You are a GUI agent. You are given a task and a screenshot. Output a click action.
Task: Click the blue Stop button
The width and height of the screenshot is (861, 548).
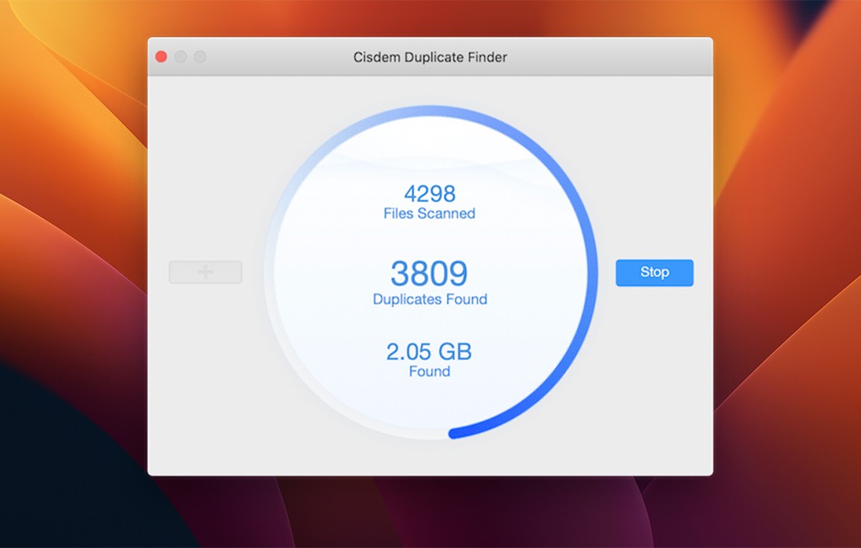tap(654, 272)
